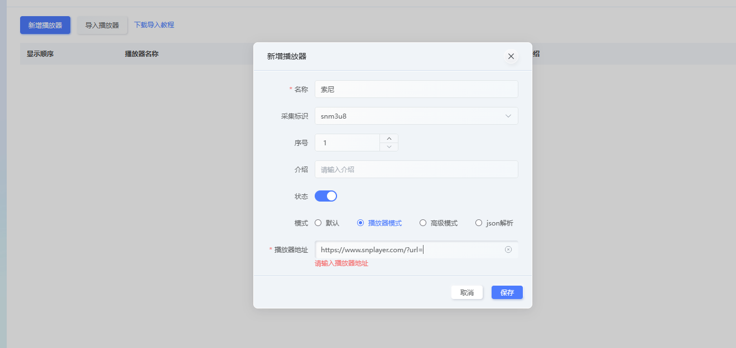The image size is (736, 348).
Task: Clear the 播放器地址 field with clear icon
Action: point(508,249)
